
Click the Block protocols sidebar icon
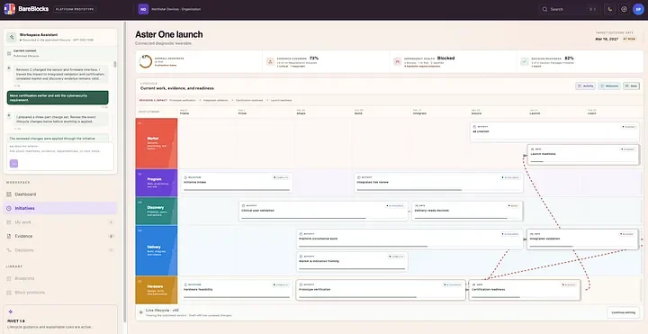pyautogui.click(x=9, y=293)
